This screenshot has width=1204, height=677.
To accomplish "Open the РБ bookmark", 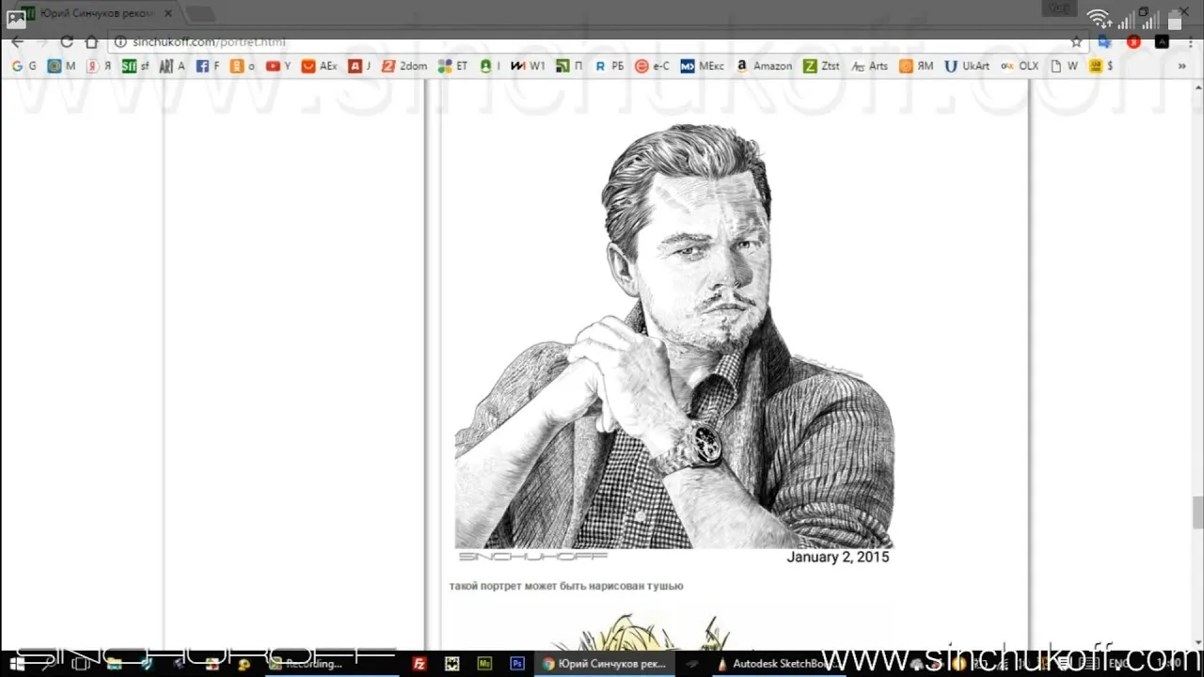I will tap(610, 66).
